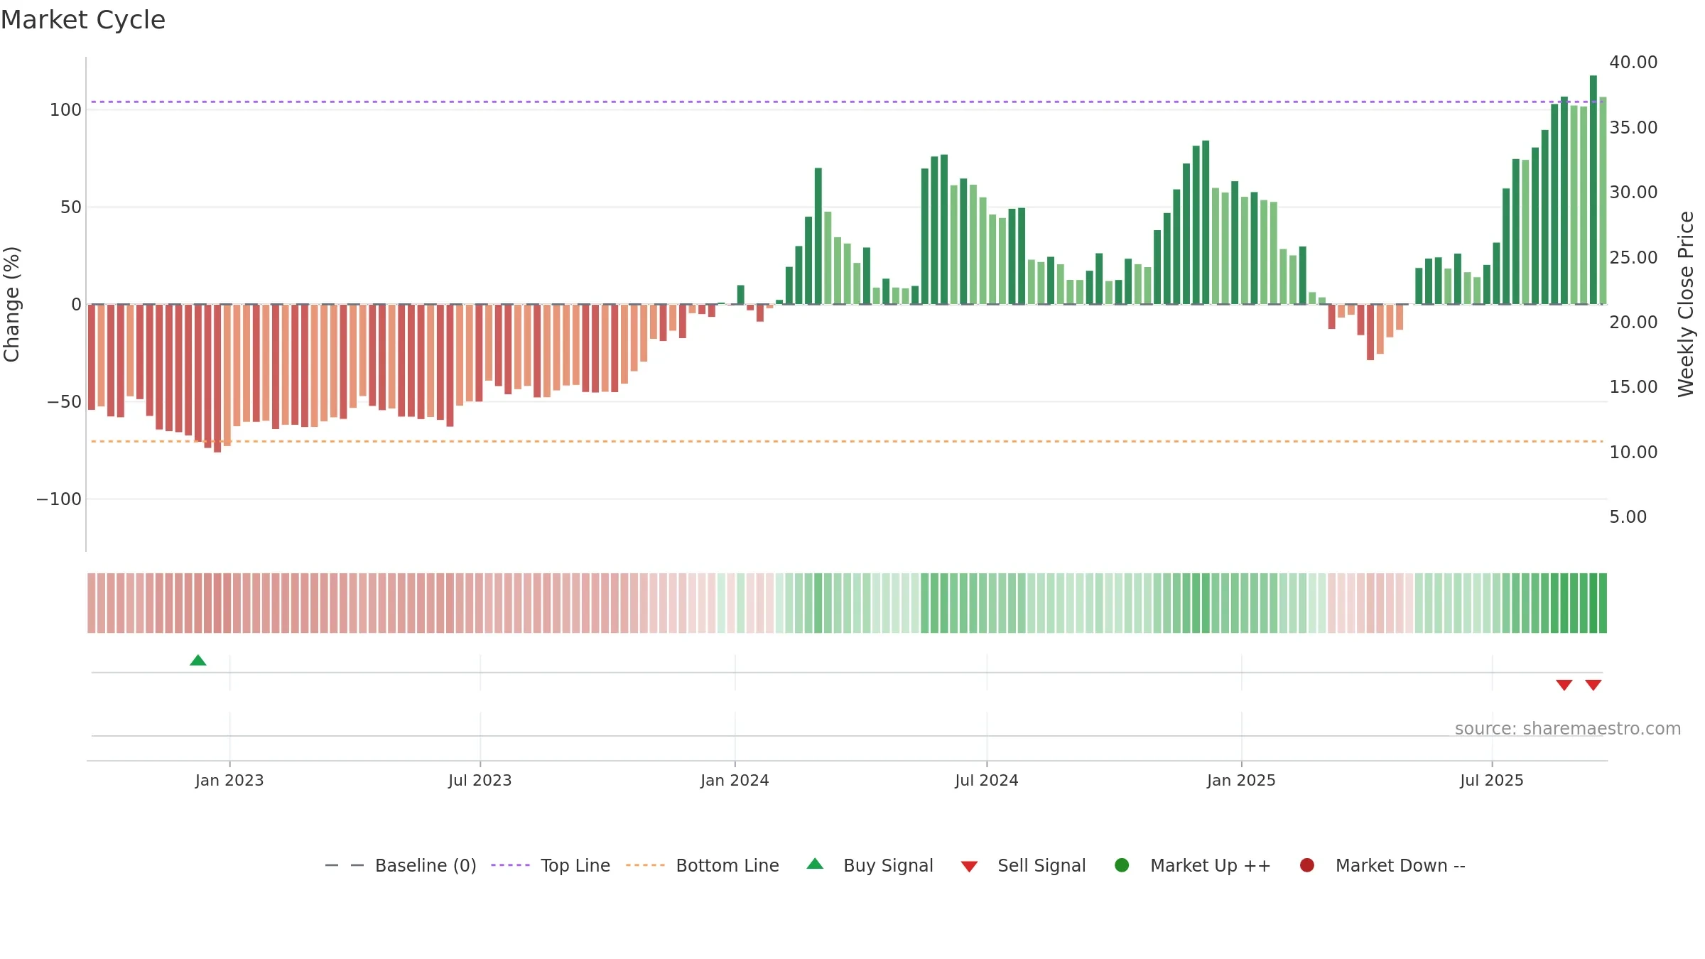Click the 10.00 price tick label

1633,453
